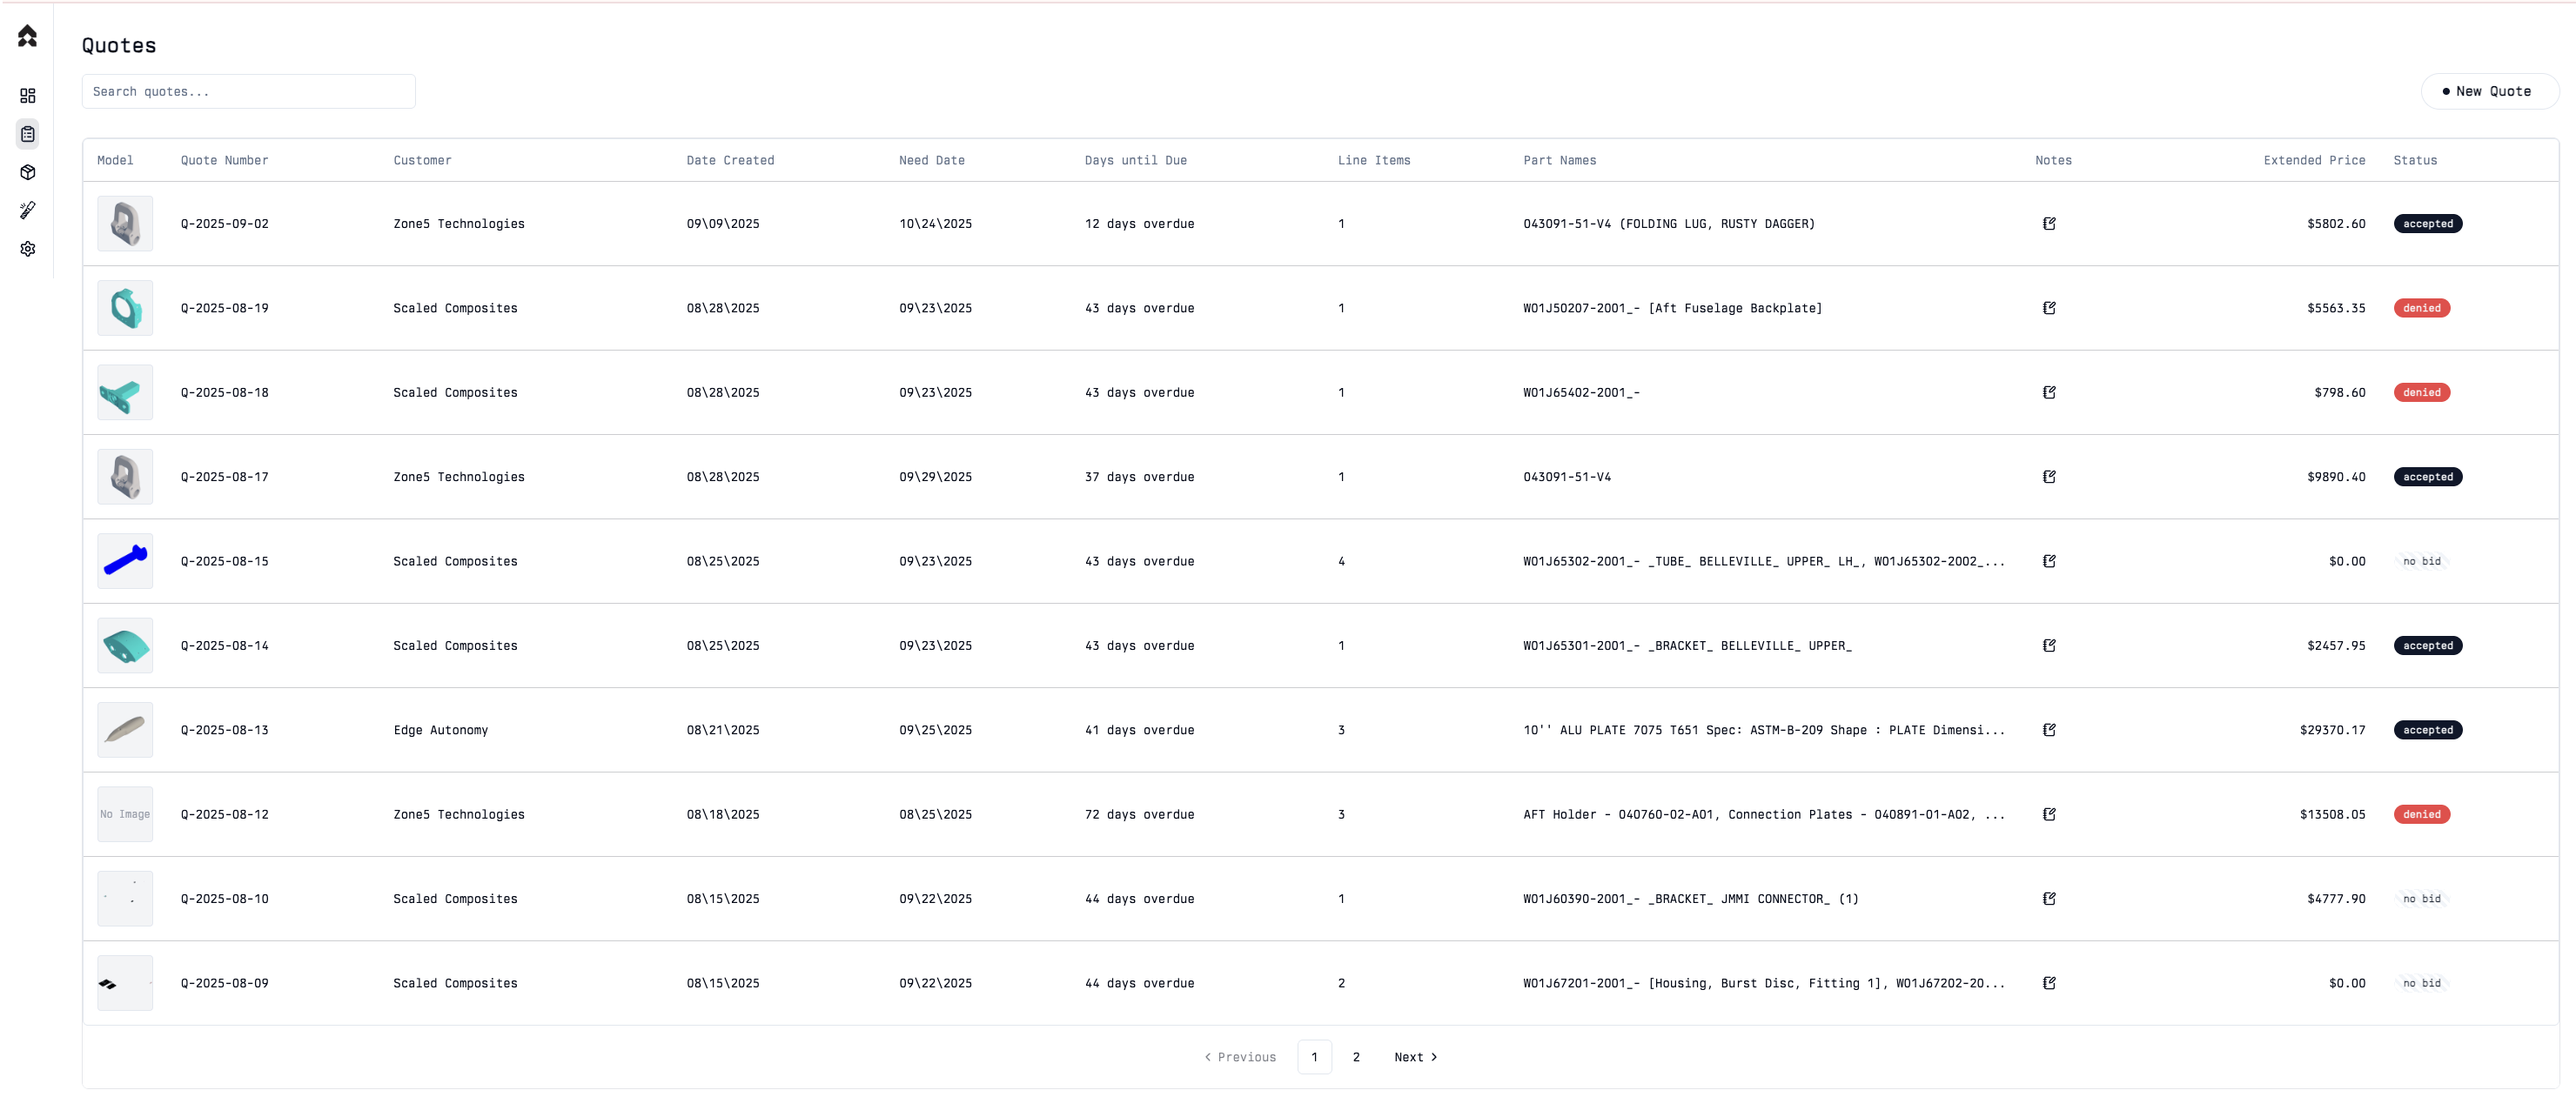This screenshot has width=2576, height=1117.
Task: Open the blue tube model thumbnail Q-2025-08-15
Action: (125, 561)
